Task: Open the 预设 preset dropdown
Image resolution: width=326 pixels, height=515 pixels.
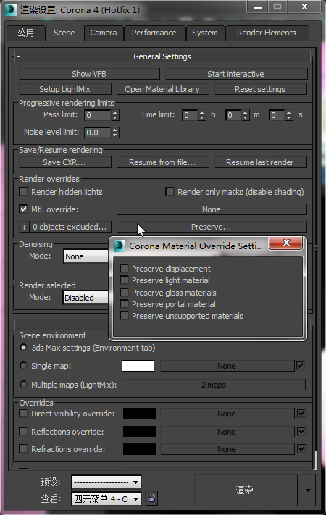Action: click(x=106, y=482)
